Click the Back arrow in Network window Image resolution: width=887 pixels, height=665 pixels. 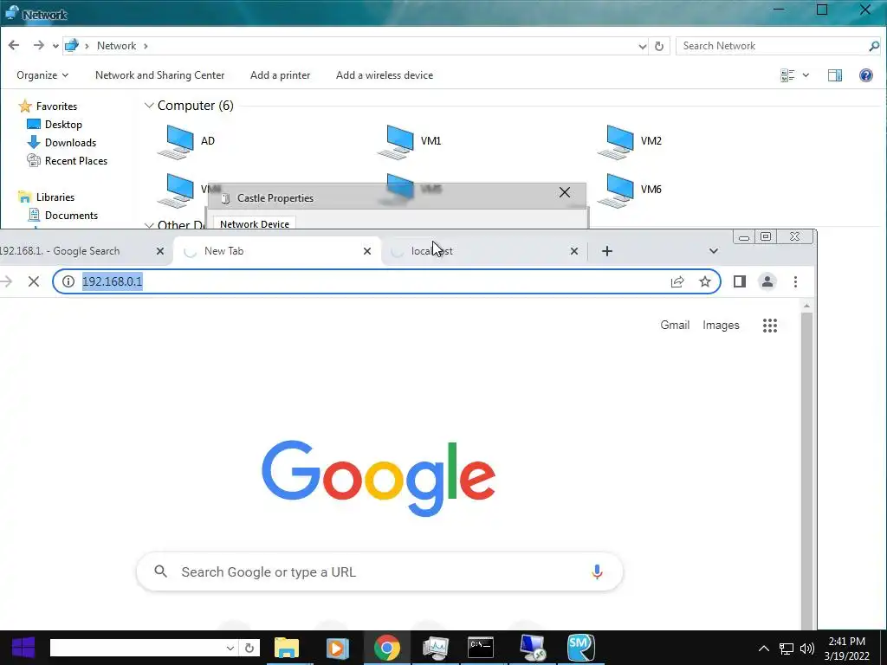tap(14, 45)
